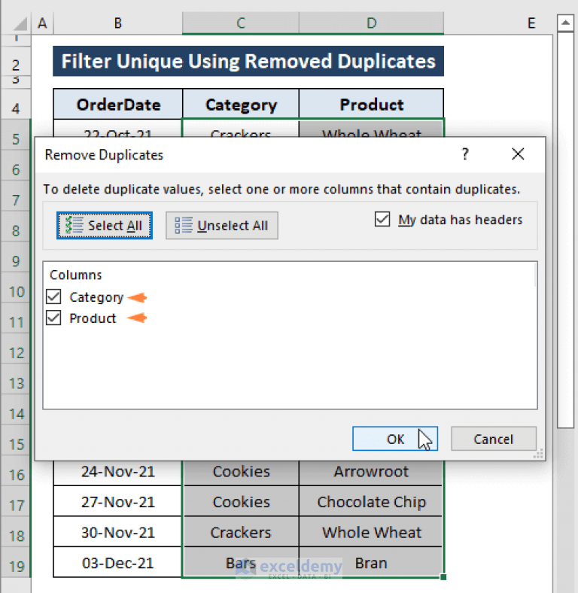
Task: Click the OrderDate header cell
Action: (x=118, y=105)
